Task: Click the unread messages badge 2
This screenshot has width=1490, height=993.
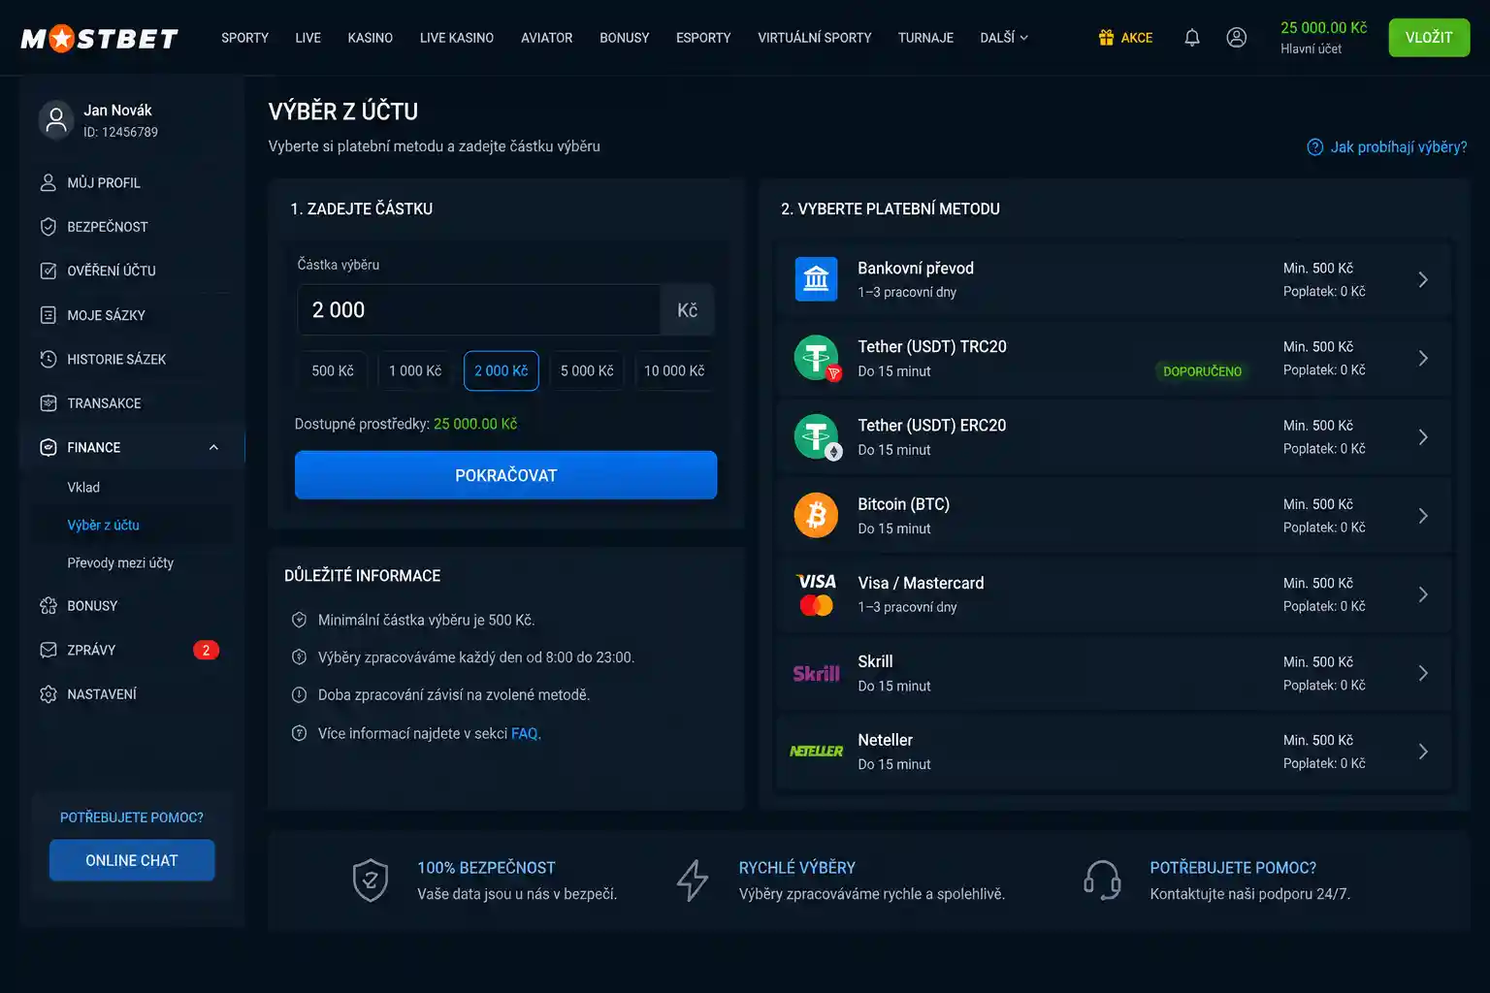Action: point(206,650)
